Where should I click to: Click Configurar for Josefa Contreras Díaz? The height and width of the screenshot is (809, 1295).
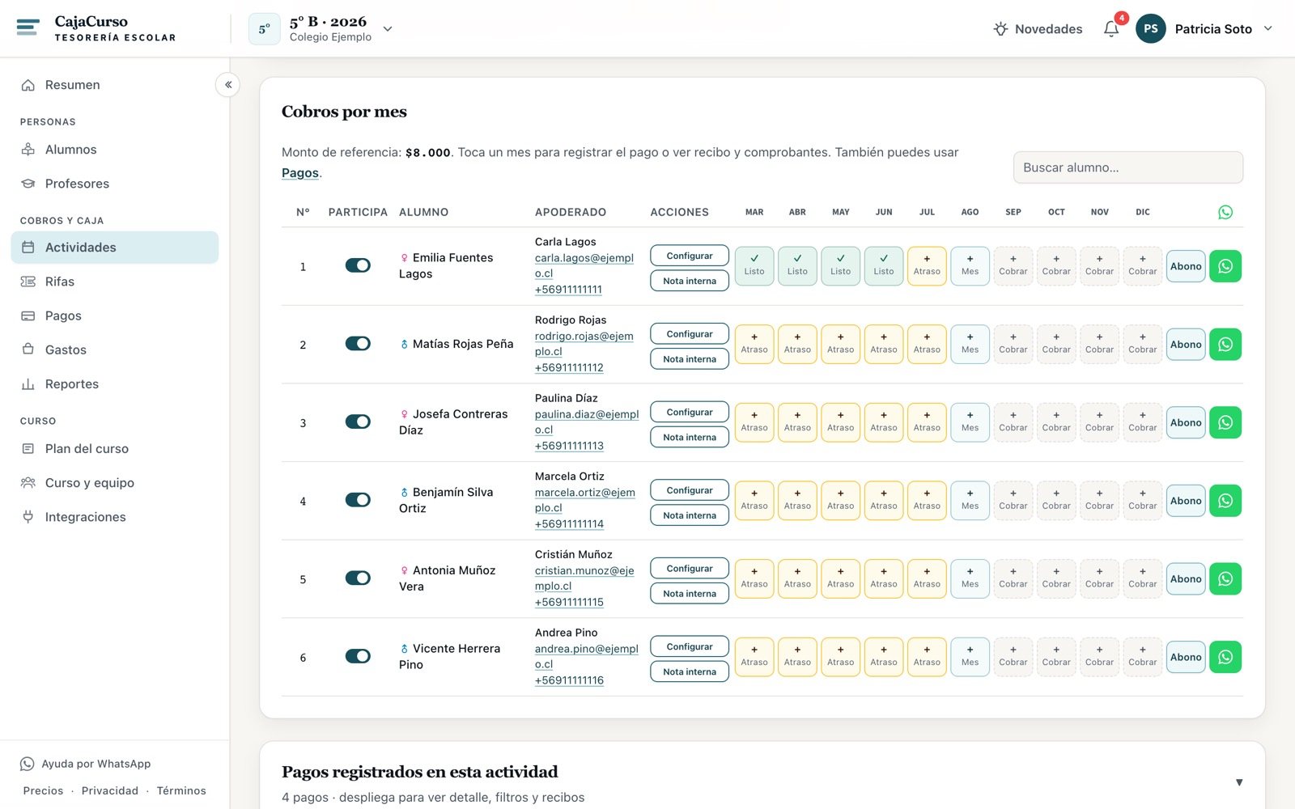pyautogui.click(x=690, y=412)
